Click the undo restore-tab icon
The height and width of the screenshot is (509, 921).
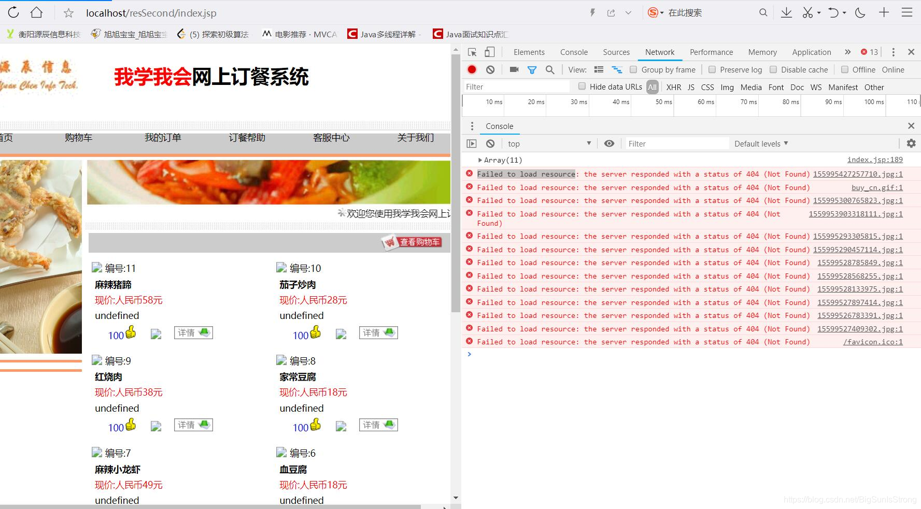pyautogui.click(x=833, y=12)
